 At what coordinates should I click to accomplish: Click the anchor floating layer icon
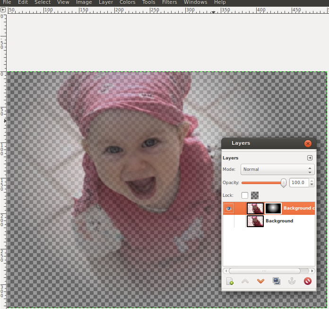pos(292,282)
